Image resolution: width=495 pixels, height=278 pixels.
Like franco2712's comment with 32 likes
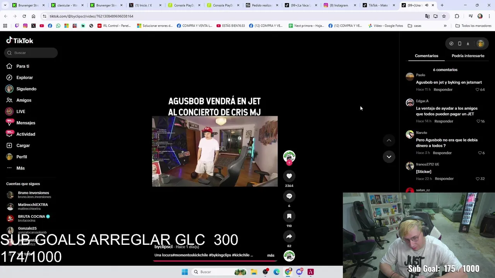coord(478,179)
